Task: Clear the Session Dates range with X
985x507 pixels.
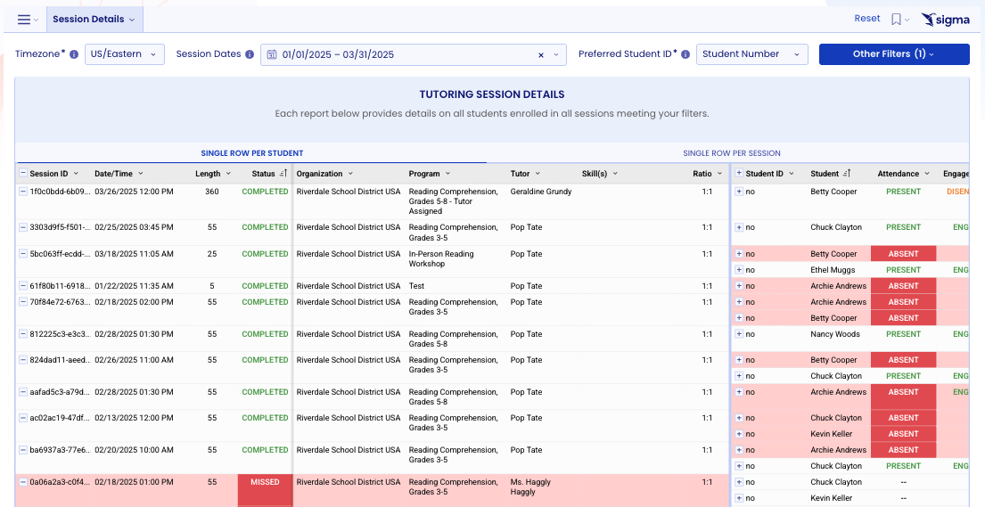Action: [x=540, y=54]
